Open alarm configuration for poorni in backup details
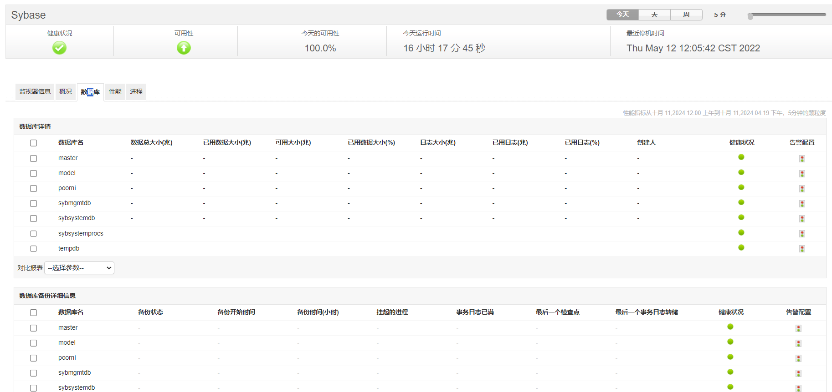The image size is (832, 392). pos(798,358)
